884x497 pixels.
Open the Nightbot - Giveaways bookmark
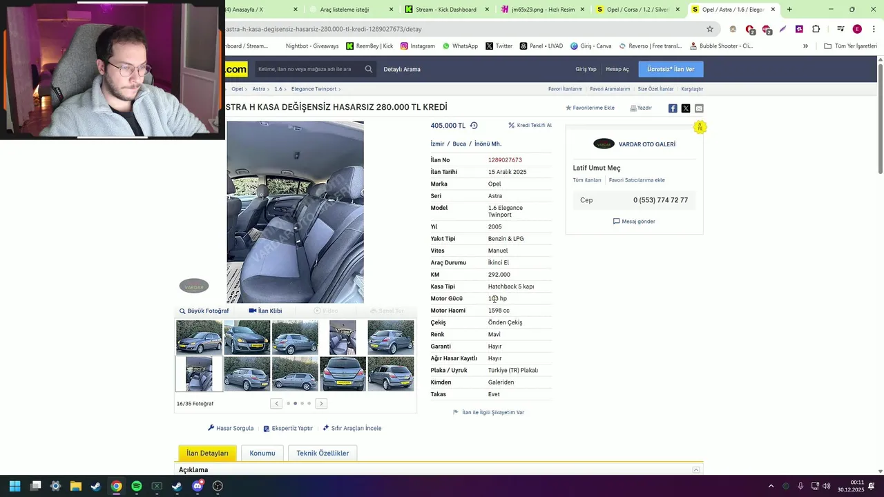312,46
